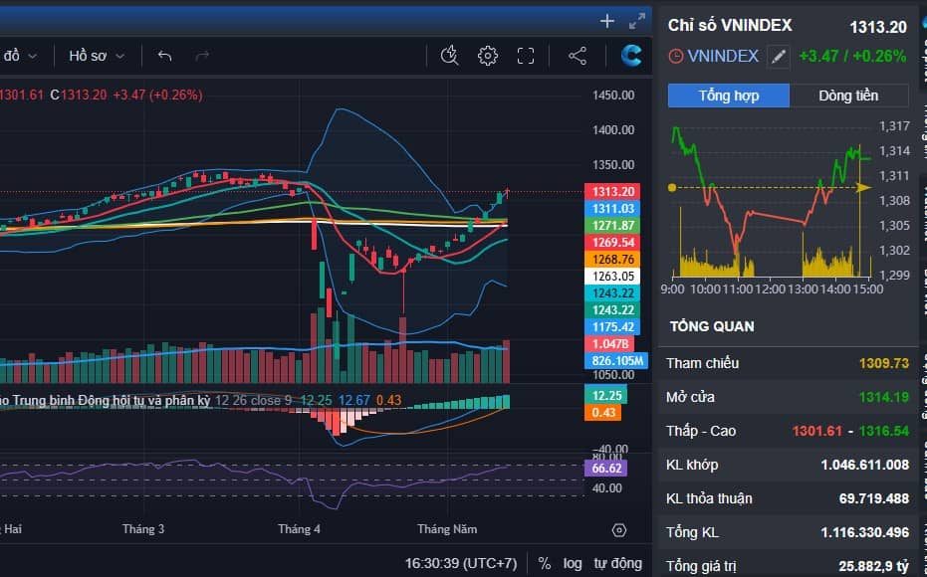Toggle percent scale mode
Viewport: 927px width, 577px height.
545,563
